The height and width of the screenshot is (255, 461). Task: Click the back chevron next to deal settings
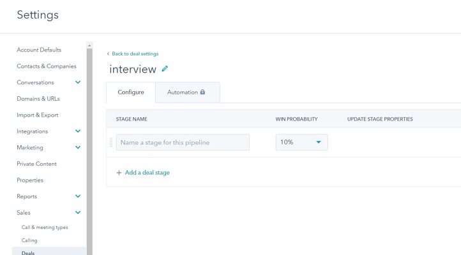click(108, 54)
